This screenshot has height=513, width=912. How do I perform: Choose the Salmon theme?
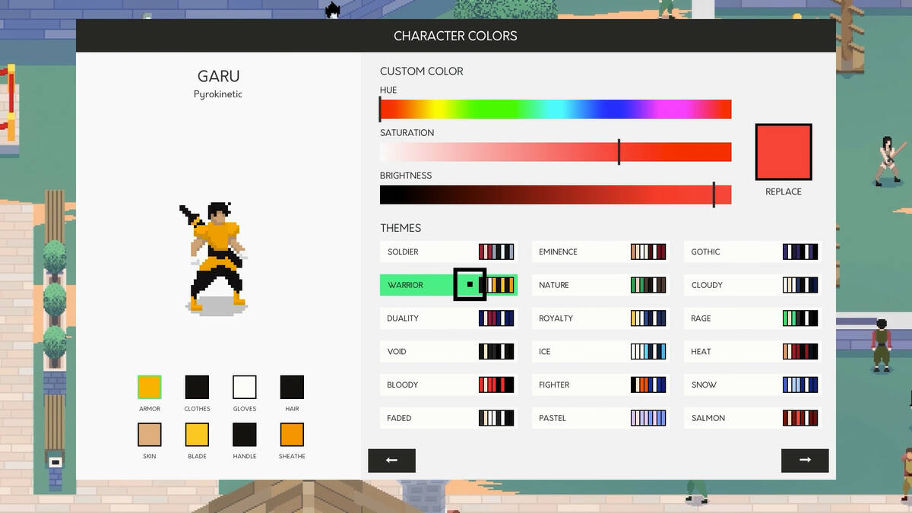pos(752,418)
